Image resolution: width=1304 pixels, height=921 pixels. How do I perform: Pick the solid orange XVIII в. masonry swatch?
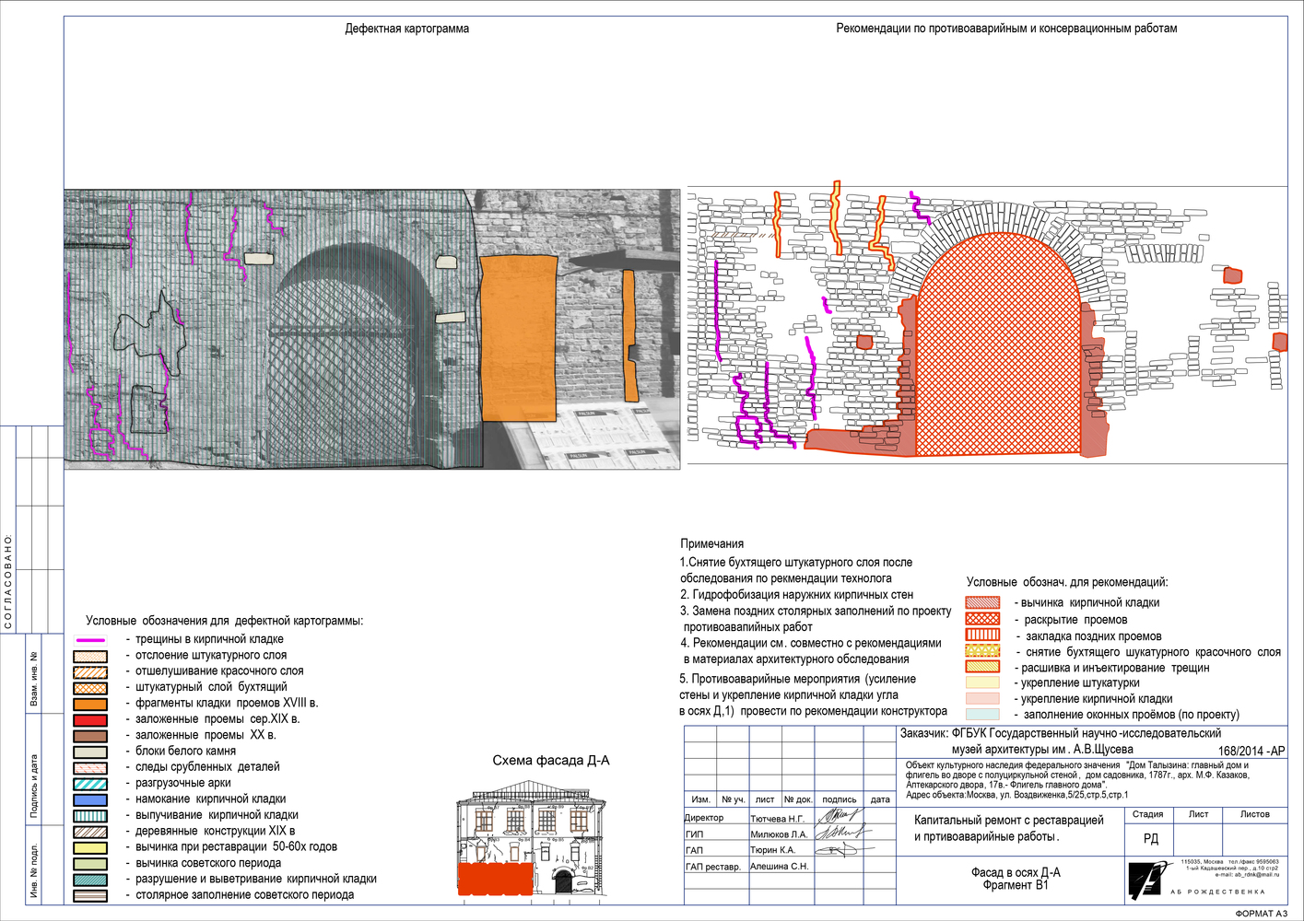click(x=90, y=705)
